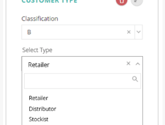The image size is (165, 125).
Task: Click empty space below the Classification field
Action: (82, 43)
